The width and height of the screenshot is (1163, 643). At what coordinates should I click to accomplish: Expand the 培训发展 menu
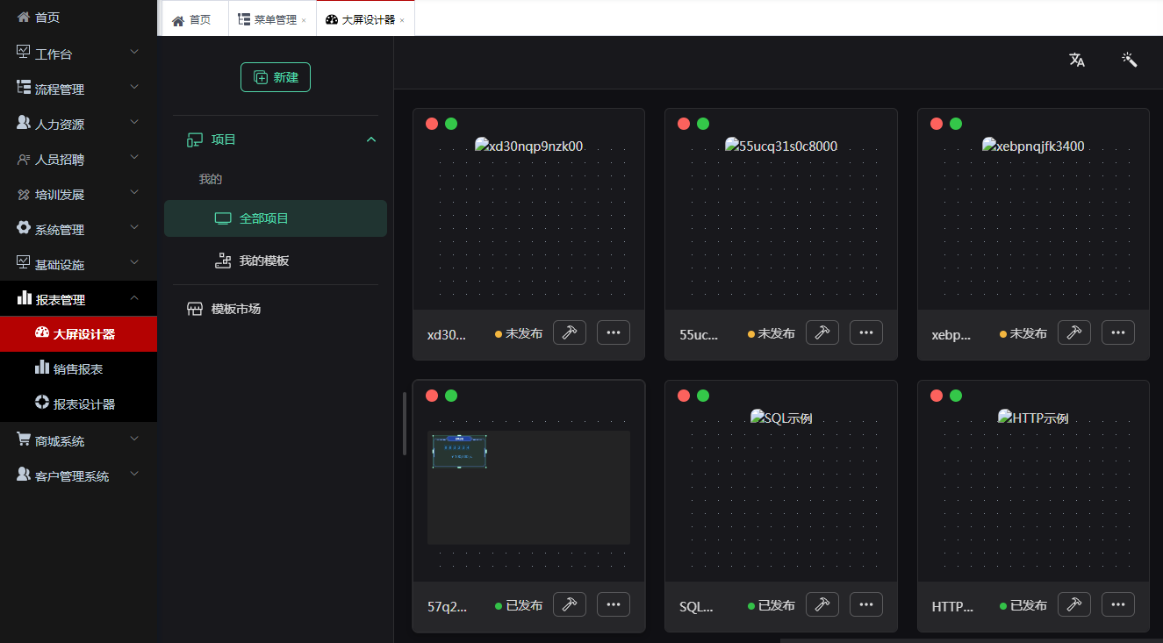(x=78, y=194)
